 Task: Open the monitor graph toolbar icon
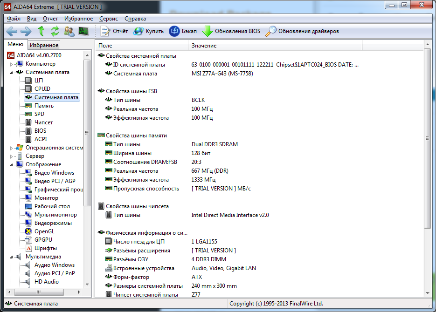coord(83,31)
